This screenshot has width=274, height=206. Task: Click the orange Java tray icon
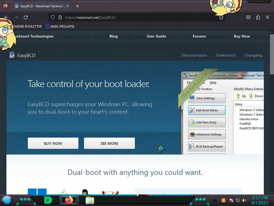(x=223, y=200)
